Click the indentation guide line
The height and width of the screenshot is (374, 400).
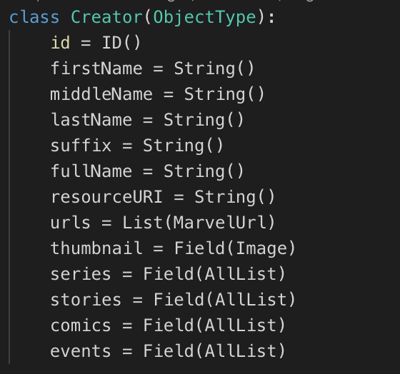[x=9, y=197]
